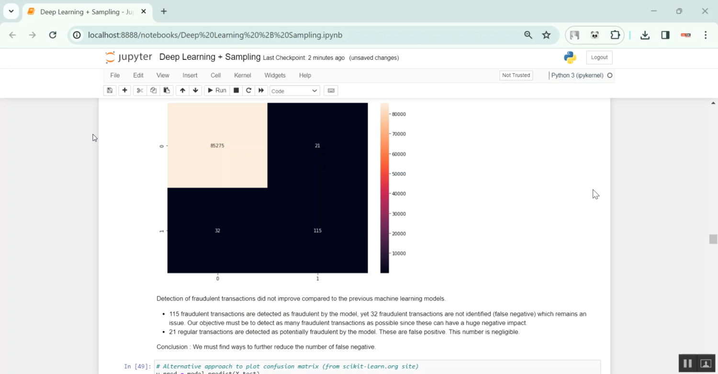Restart kernel and run all cells icon
Image resolution: width=718 pixels, height=374 pixels.
pyautogui.click(x=261, y=90)
